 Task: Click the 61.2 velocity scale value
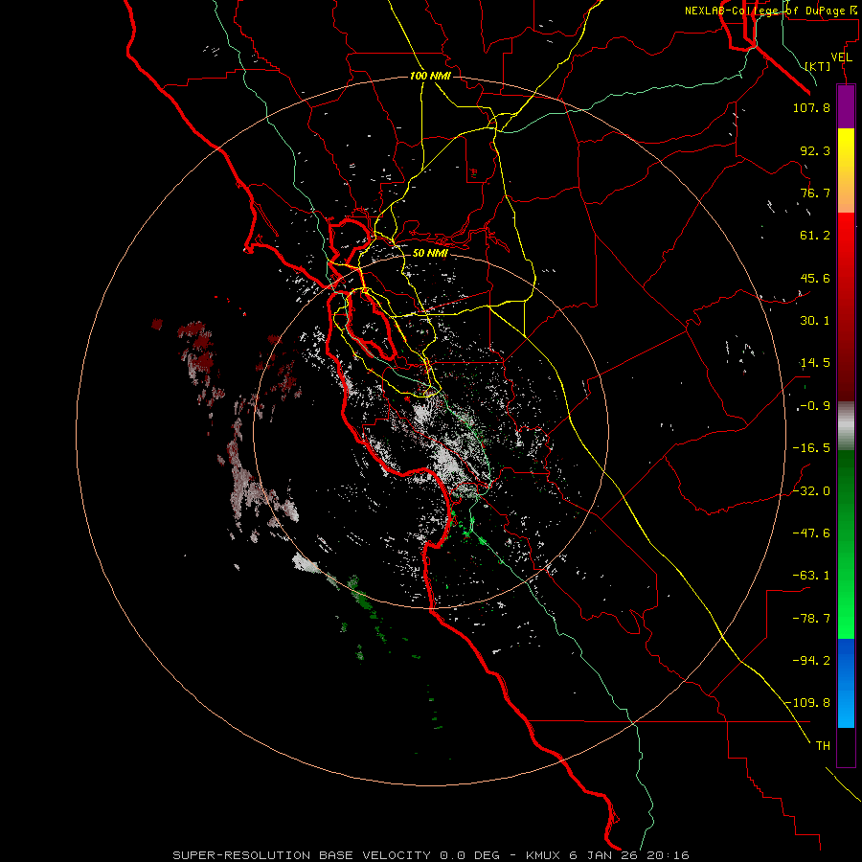[815, 236]
